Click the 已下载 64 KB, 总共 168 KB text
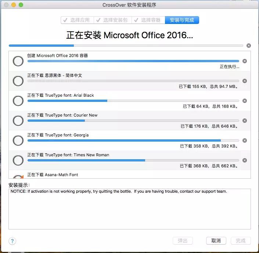This screenshot has width=259, height=253. click(210, 106)
